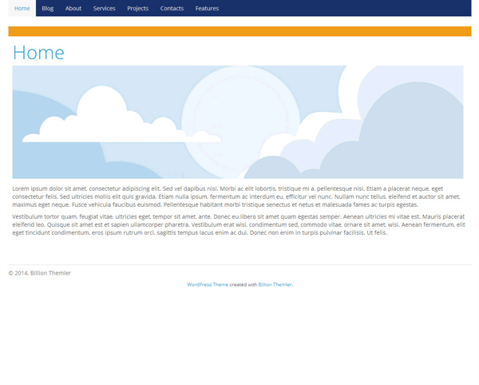This screenshot has height=385, width=479.
Task: Open the About menu item
Action: pyautogui.click(x=73, y=8)
